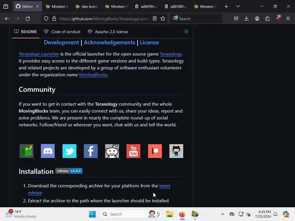Switch to the (dev builds) browser tab
Screen dimensions: 295x221
[87, 7]
